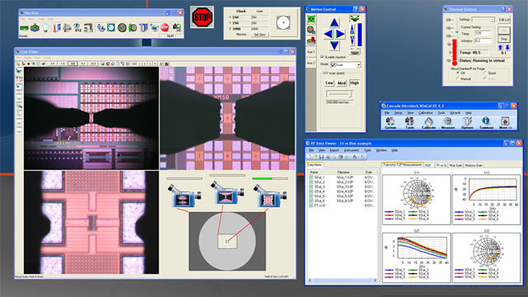Click the System icon in WinCal toolbar
The height and width of the screenshot is (297, 528).
click(390, 123)
